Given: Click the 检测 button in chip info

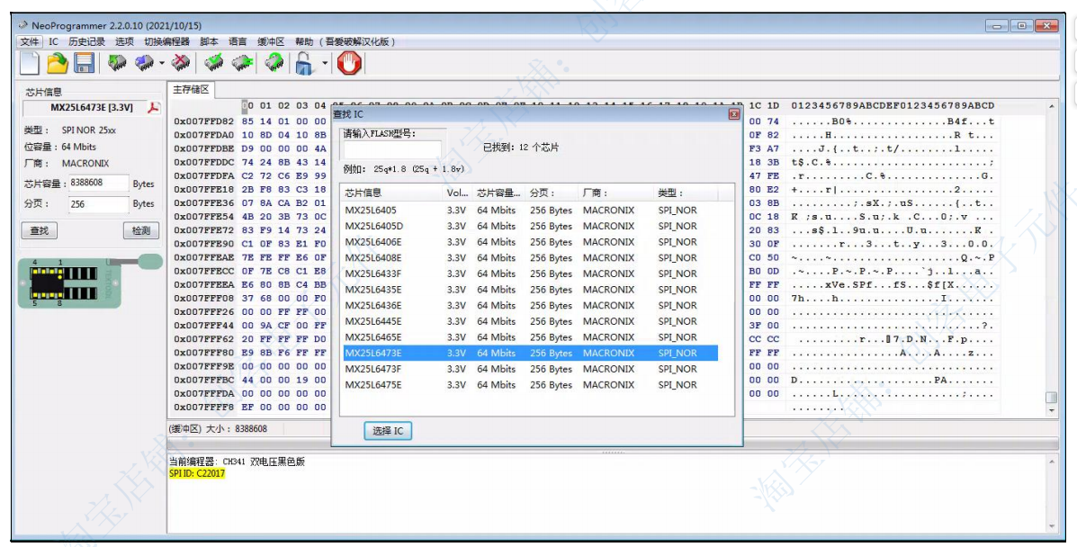Looking at the screenshot, I should [x=140, y=231].
